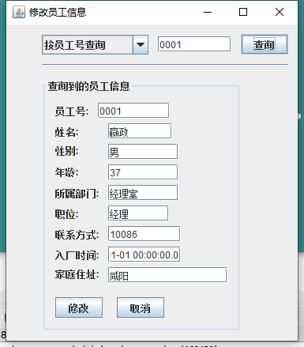Click the 员工号 field in results
304x347 pixels.
(x=133, y=111)
